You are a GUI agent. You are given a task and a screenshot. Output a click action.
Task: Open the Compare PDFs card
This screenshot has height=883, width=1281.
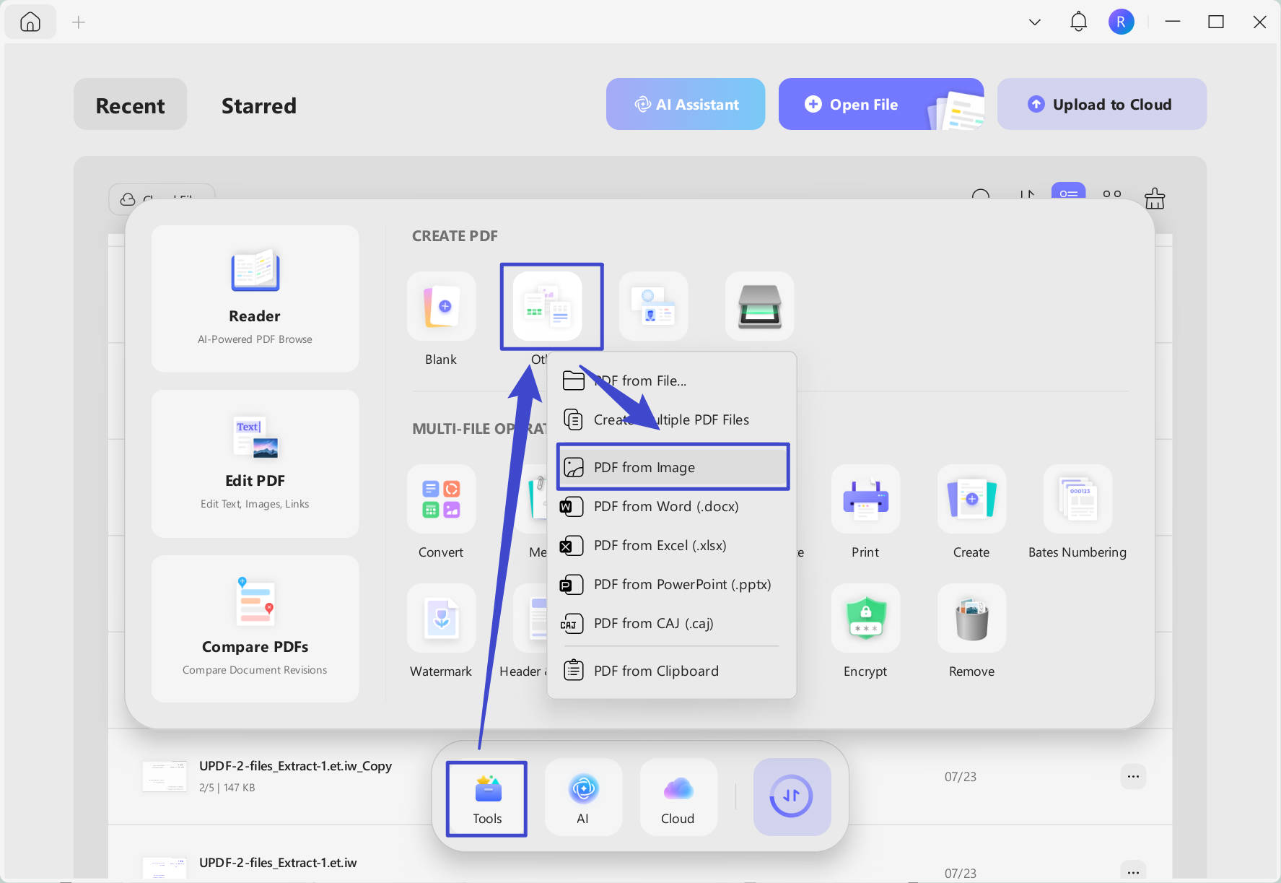pos(255,628)
